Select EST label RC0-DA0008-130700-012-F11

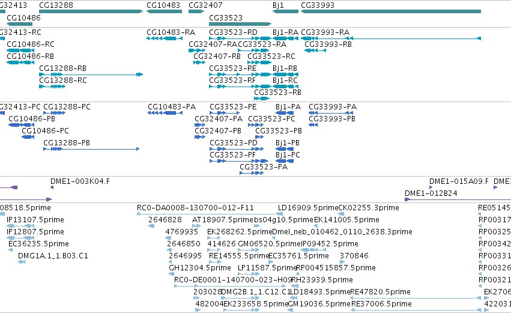(x=195, y=208)
